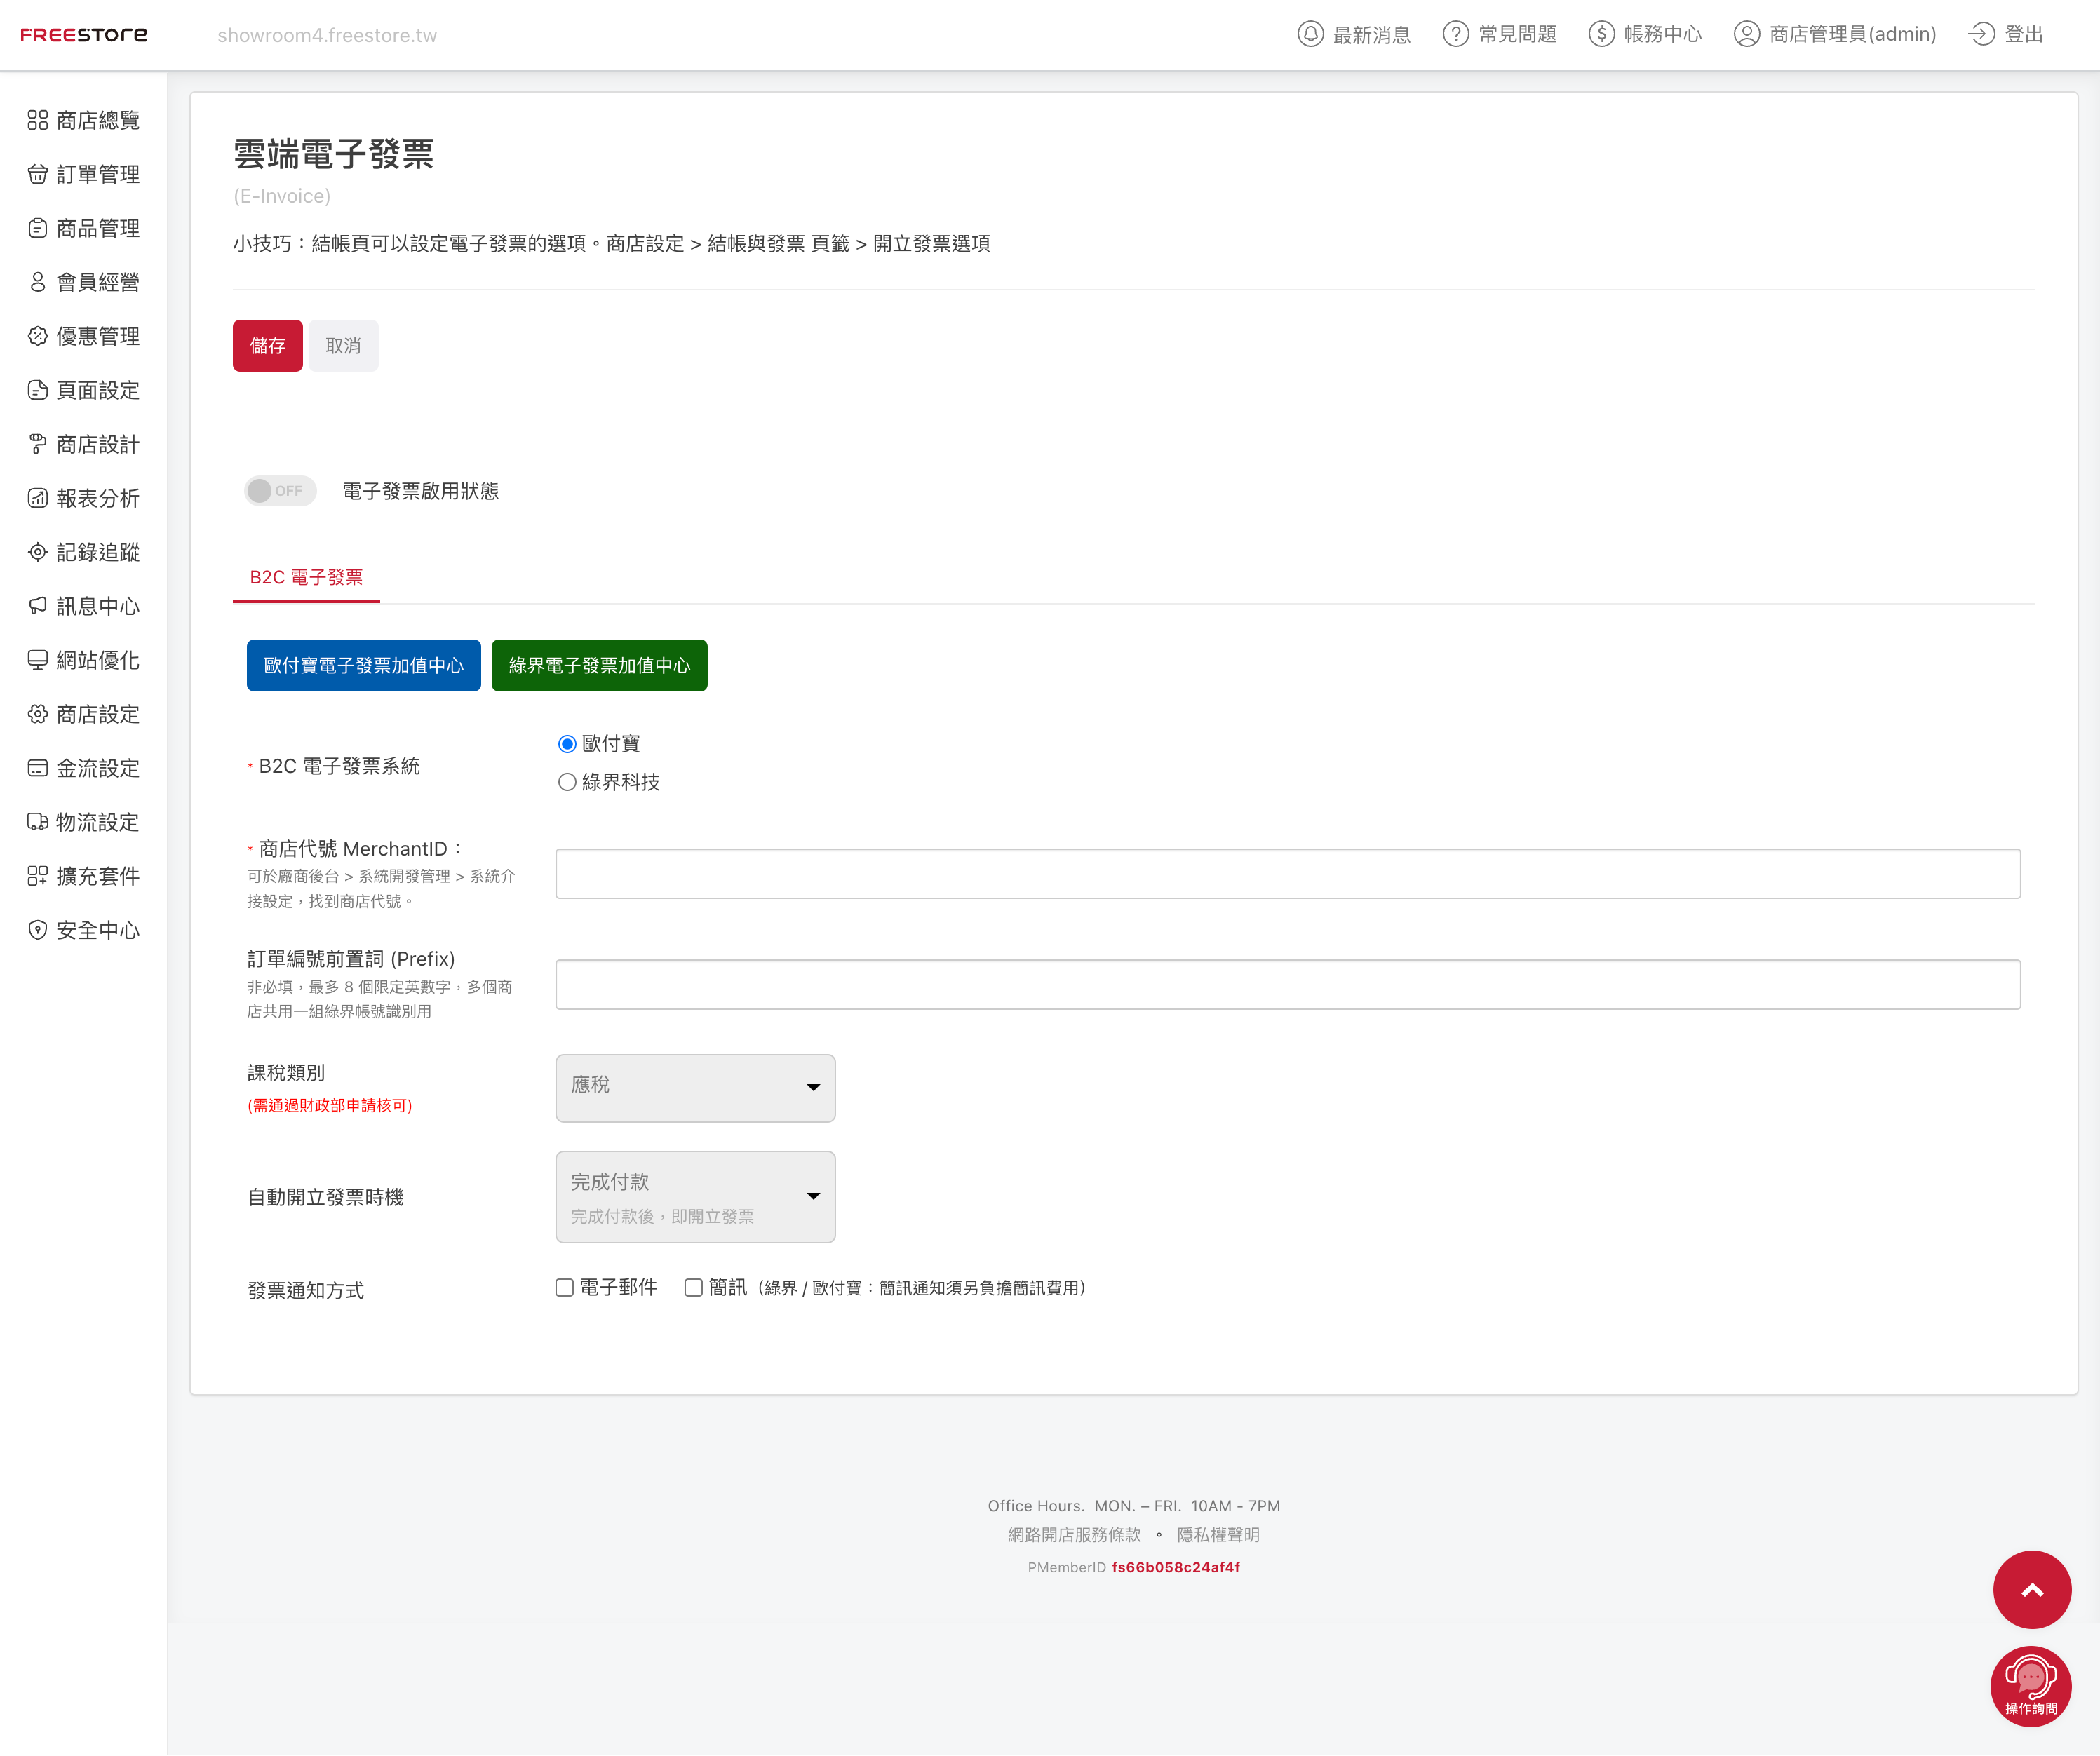The height and width of the screenshot is (1756, 2100).
Task: Click the 訂單編號前置詞 Prefix input field
Action: pos(1288,985)
